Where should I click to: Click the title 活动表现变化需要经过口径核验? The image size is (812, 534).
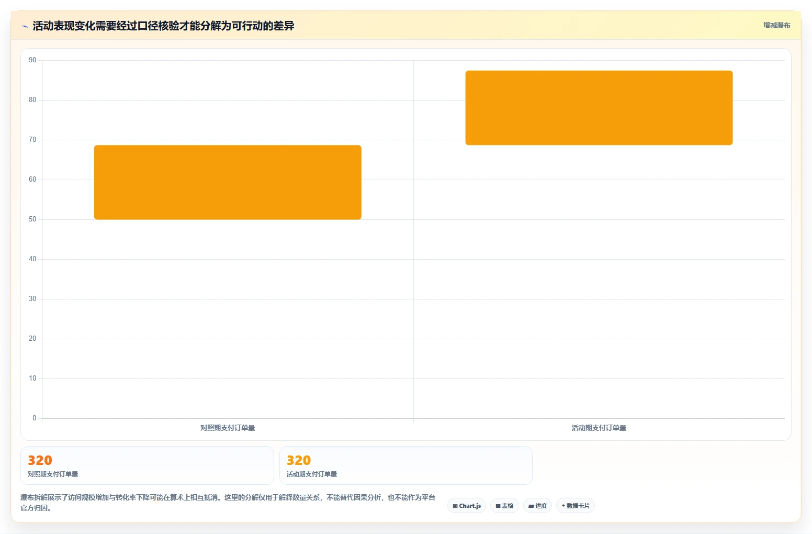click(163, 26)
